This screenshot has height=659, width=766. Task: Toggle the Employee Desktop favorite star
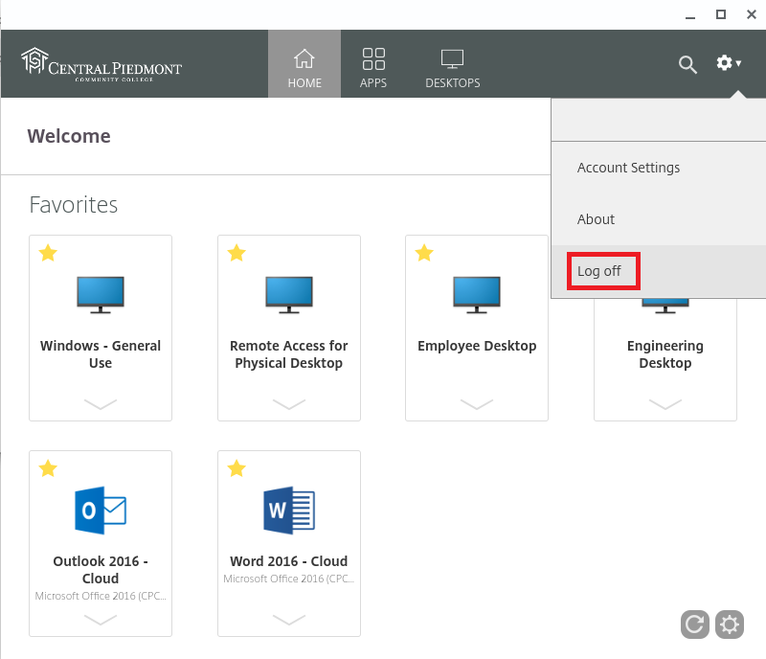click(424, 253)
